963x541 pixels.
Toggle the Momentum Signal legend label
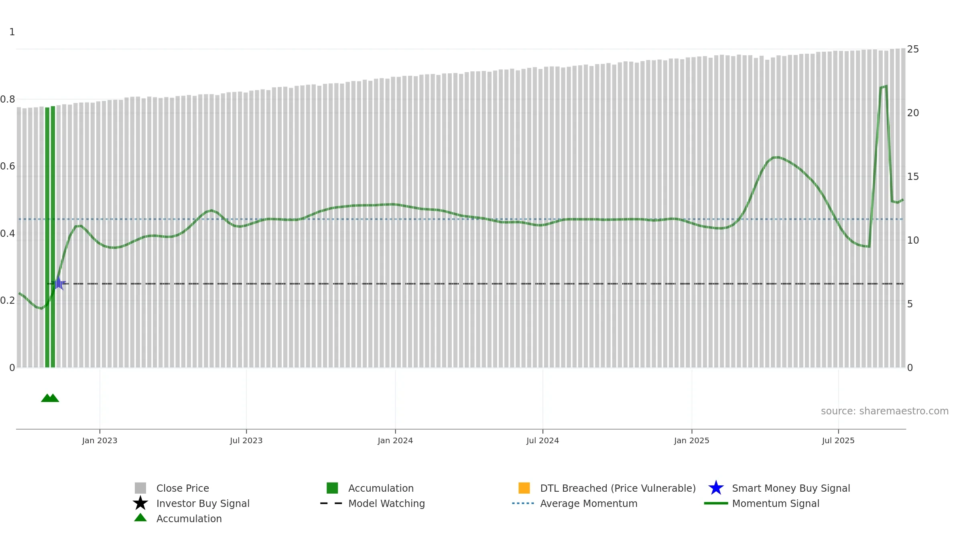pyautogui.click(x=776, y=503)
